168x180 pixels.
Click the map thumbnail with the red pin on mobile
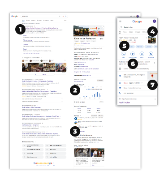[x=152, y=76]
